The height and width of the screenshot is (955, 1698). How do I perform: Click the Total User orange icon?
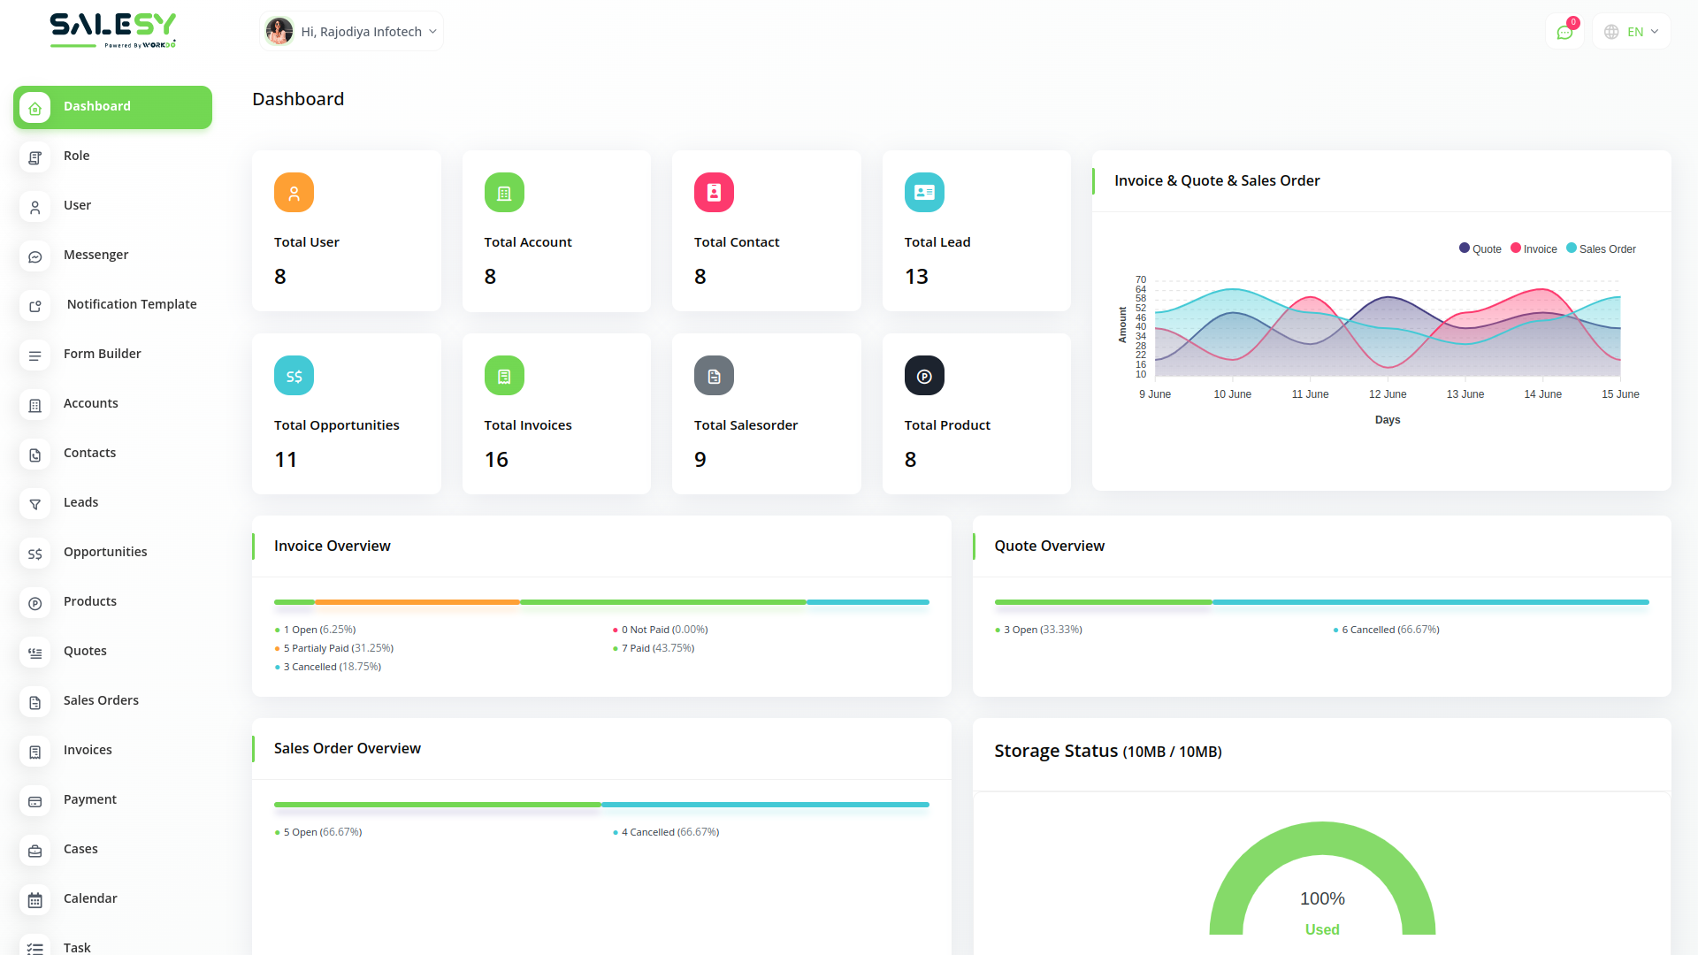point(294,193)
